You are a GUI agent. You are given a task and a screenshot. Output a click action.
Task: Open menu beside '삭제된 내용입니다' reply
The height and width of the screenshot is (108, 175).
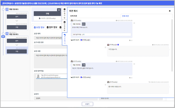click(105, 85)
